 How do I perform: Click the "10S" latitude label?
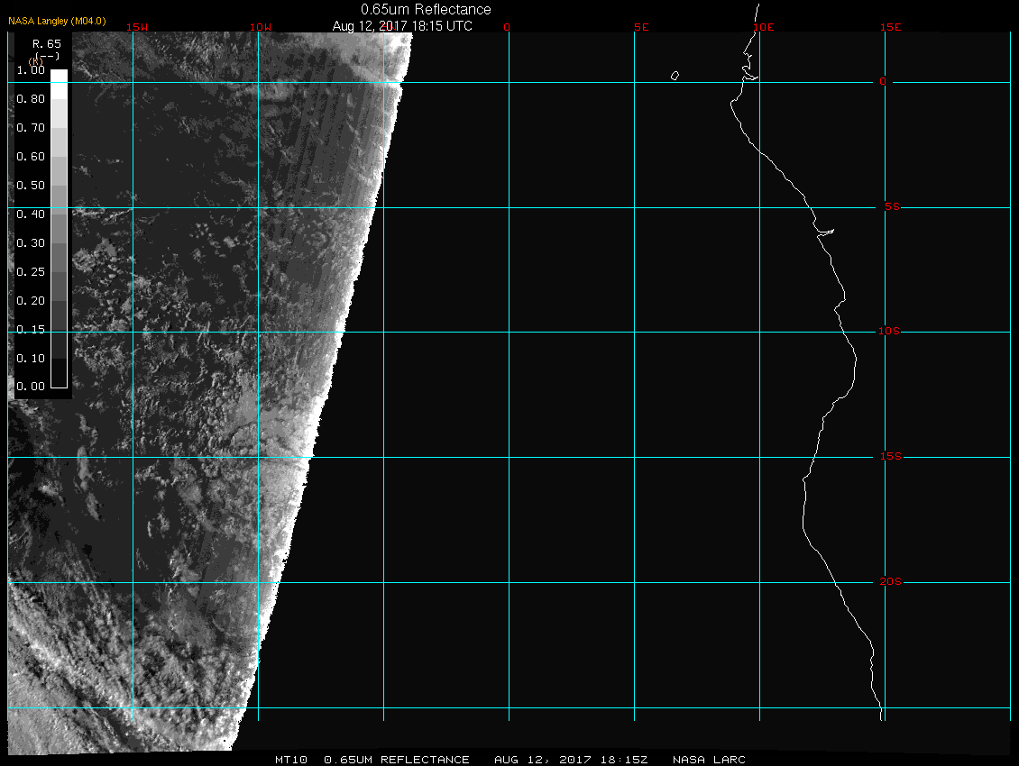click(889, 332)
